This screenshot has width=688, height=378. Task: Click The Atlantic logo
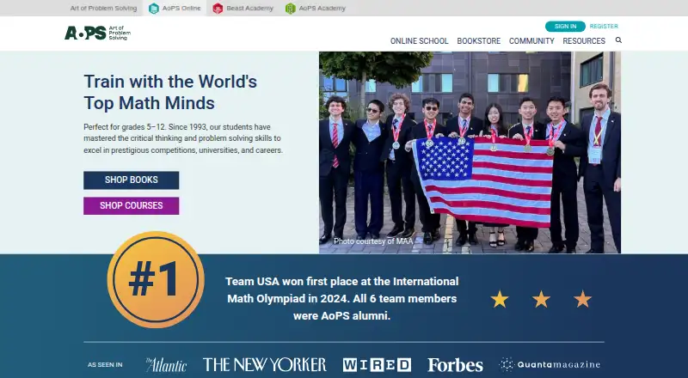coord(166,365)
